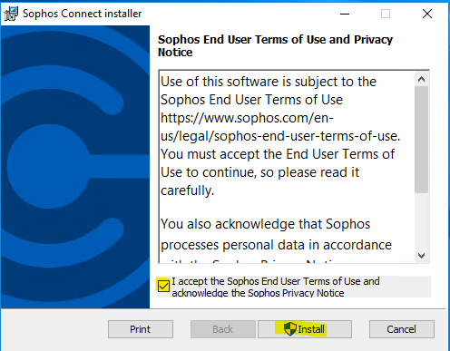The height and width of the screenshot is (351, 450).
Task: Click the shield icon on the Install button
Action: point(290,329)
